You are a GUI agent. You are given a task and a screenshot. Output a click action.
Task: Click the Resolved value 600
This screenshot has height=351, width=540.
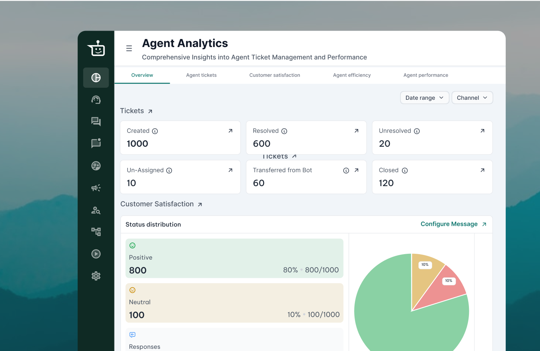262,144
